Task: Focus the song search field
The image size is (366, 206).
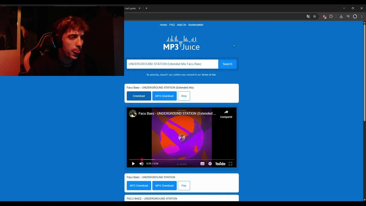Action: (172, 64)
